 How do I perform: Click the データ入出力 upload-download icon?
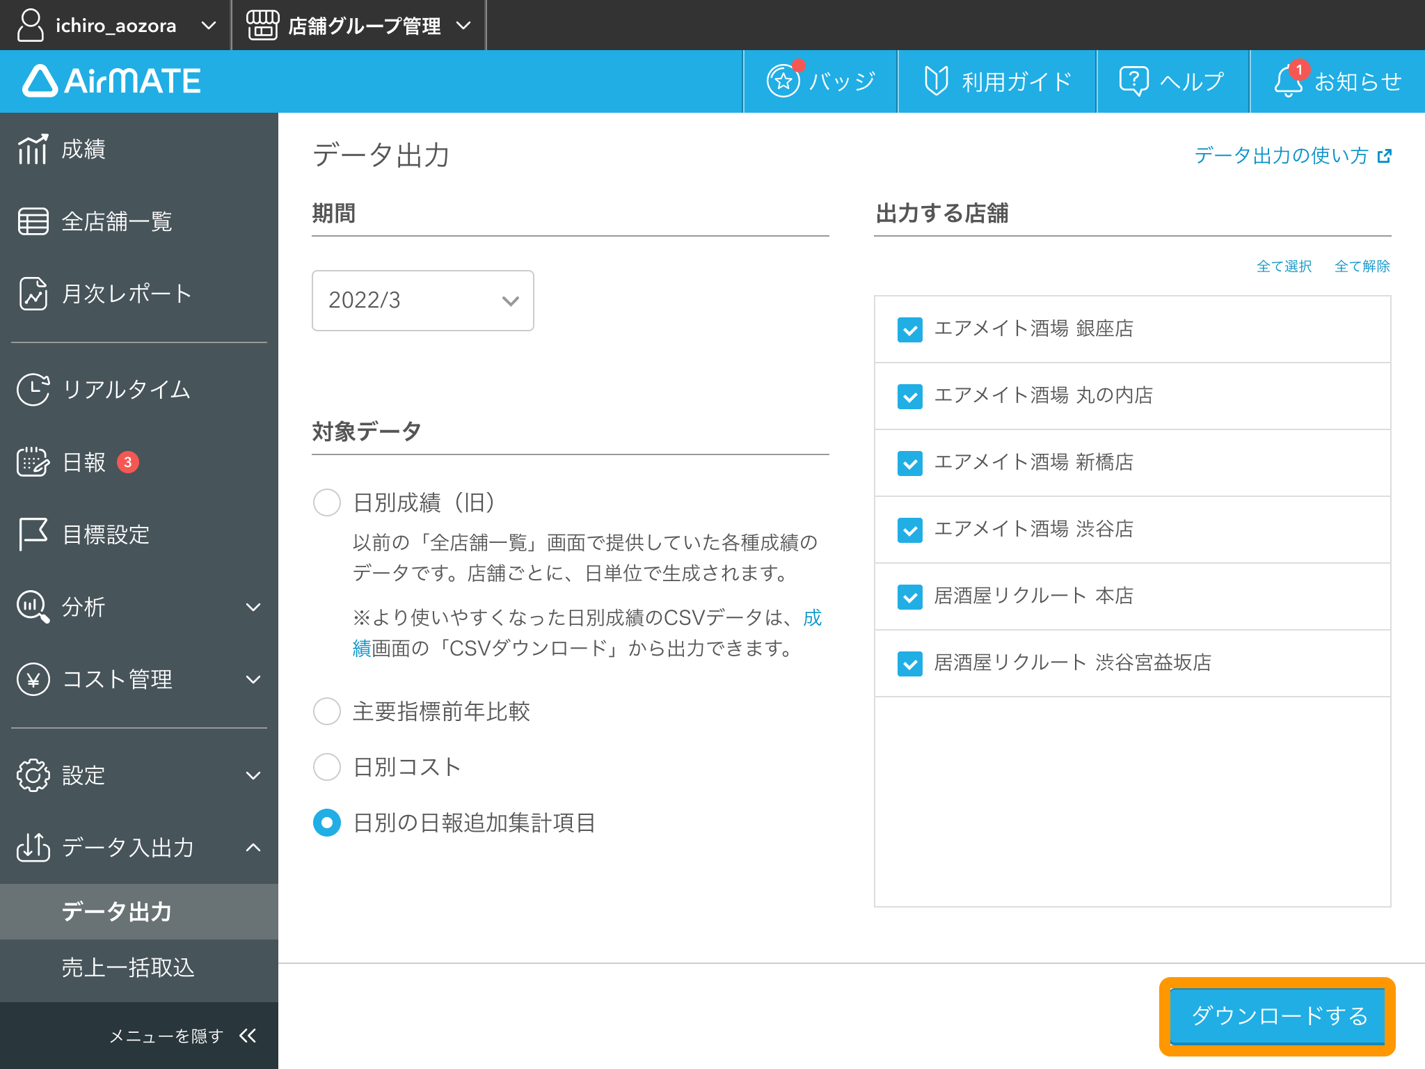(x=33, y=847)
